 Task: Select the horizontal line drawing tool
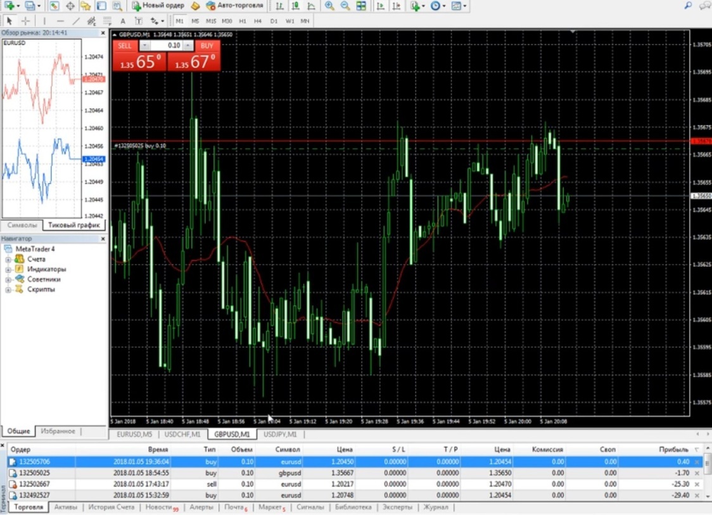coord(60,21)
